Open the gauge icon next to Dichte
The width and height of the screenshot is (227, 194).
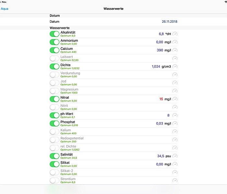tap(175, 66)
